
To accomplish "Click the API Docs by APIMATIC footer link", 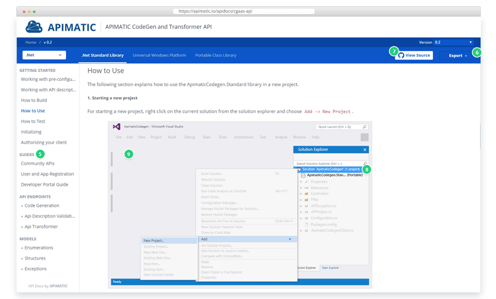I will click(x=48, y=286).
